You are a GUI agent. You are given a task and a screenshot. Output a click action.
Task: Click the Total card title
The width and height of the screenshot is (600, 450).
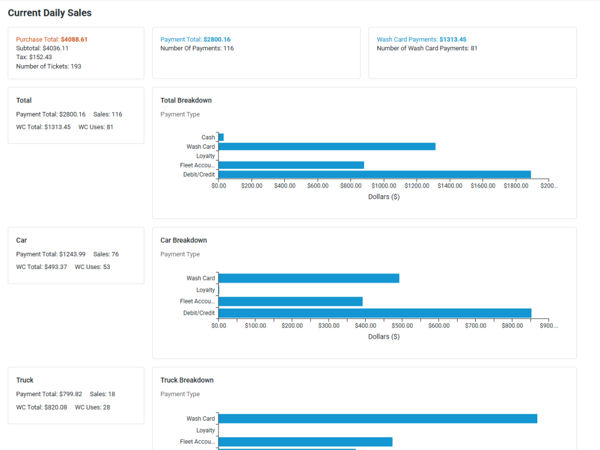click(23, 100)
